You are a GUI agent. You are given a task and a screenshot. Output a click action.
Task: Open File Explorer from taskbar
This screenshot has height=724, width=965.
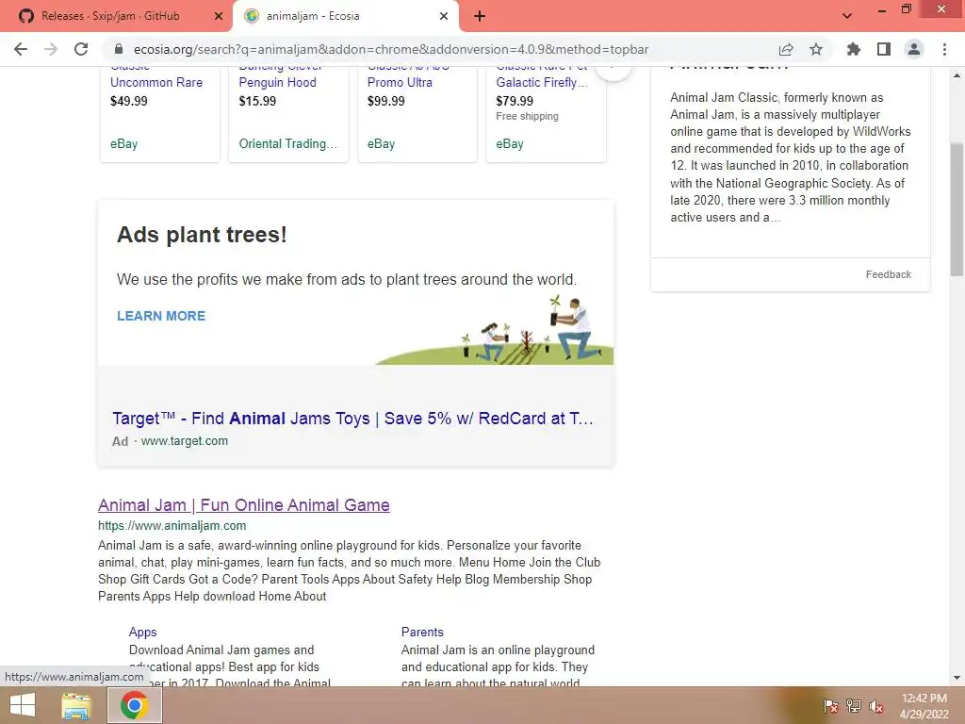[76, 705]
